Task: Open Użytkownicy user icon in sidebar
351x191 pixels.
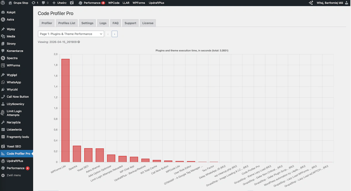Action: pos(3,104)
